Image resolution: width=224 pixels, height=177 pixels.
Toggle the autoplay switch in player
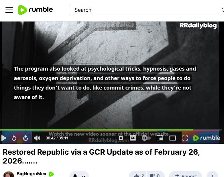click(x=146, y=138)
